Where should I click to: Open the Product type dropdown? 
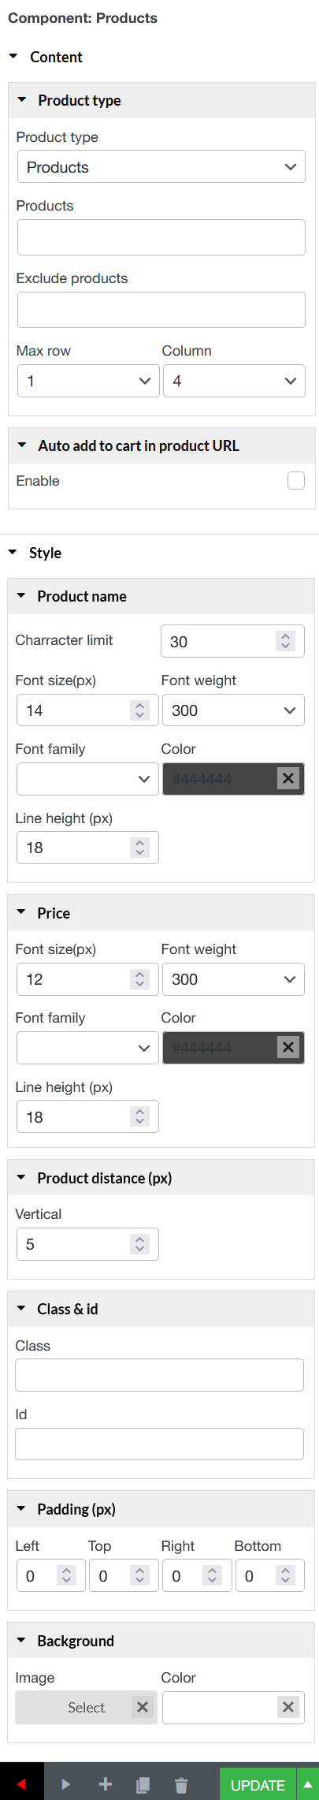(x=161, y=167)
